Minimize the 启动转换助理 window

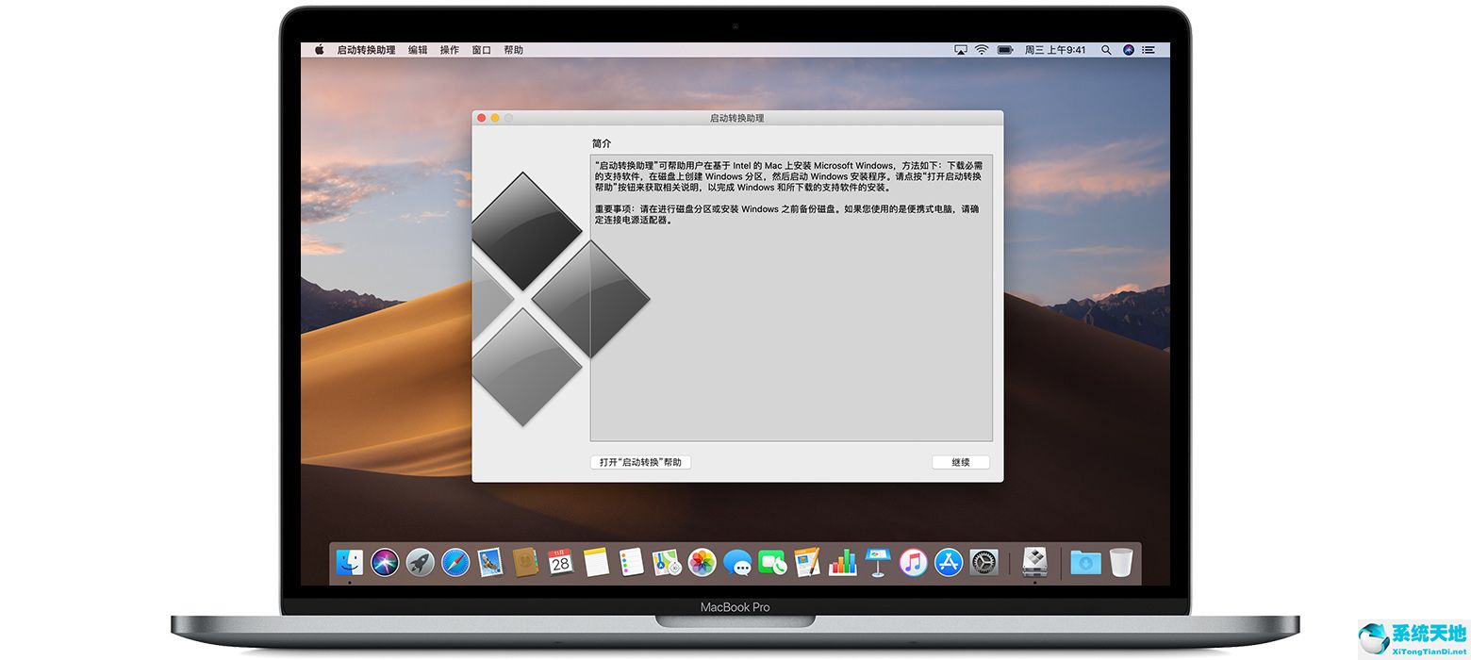click(495, 118)
